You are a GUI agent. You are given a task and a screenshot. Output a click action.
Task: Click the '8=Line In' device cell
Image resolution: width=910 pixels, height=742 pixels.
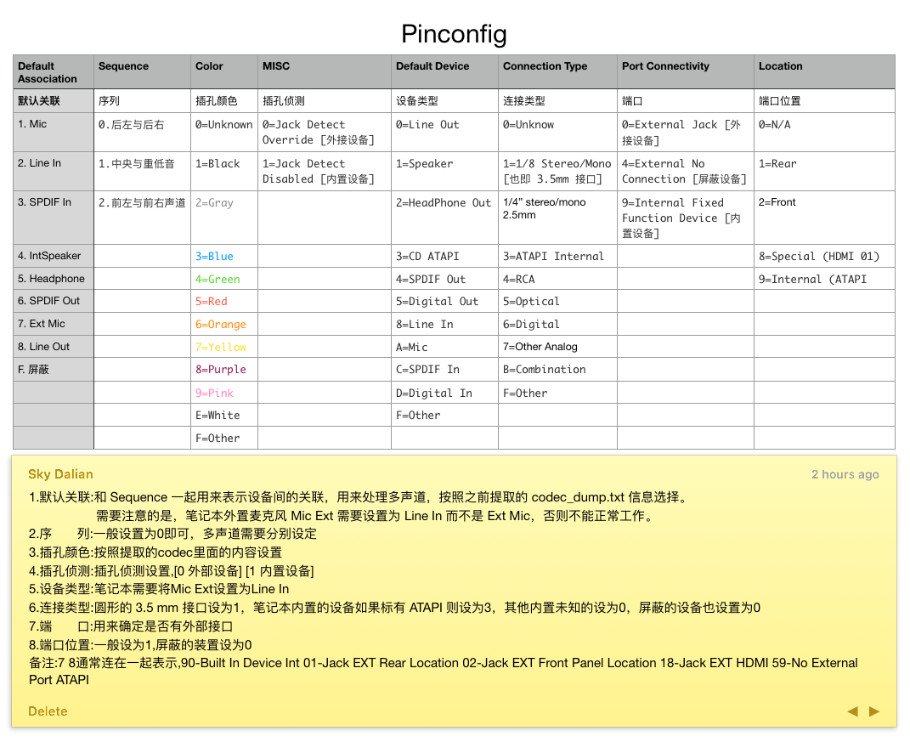pos(444,324)
